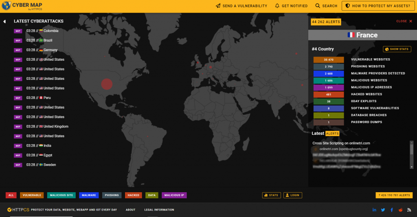The width and height of the screenshot is (417, 217).
Task: Toggle the ALL attack filter
Action: (x=11, y=195)
